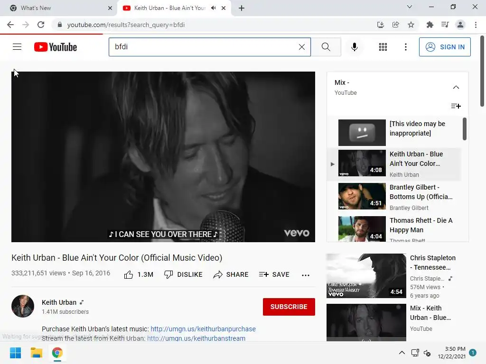Start voice search with the microphone
The image size is (486, 364).
[x=354, y=47]
